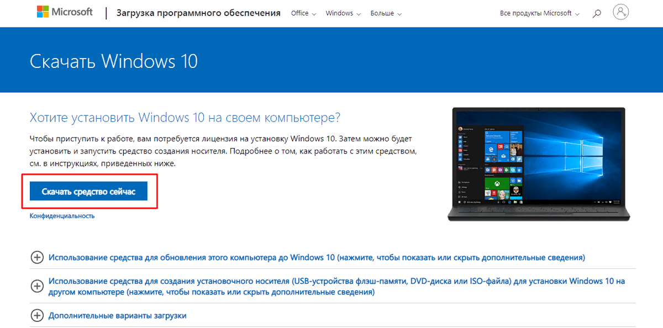Click the Скачать Windows 10 heading text

[x=113, y=61]
